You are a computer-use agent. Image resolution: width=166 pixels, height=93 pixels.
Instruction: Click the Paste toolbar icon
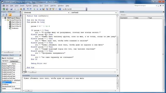point(21,9)
